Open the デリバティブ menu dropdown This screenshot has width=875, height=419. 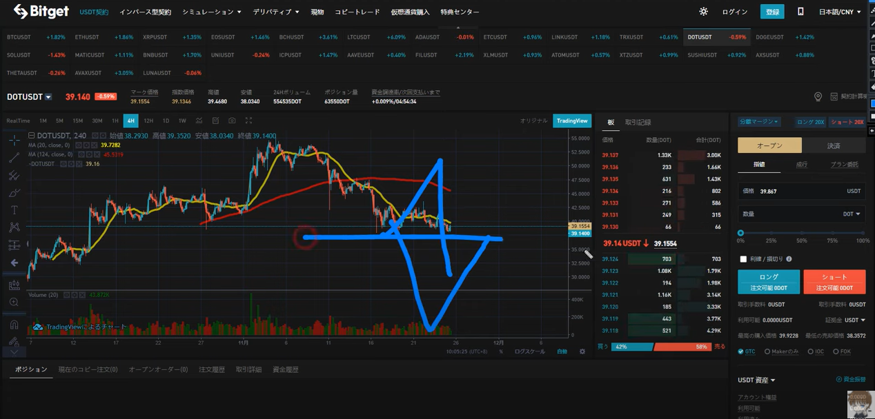[275, 12]
